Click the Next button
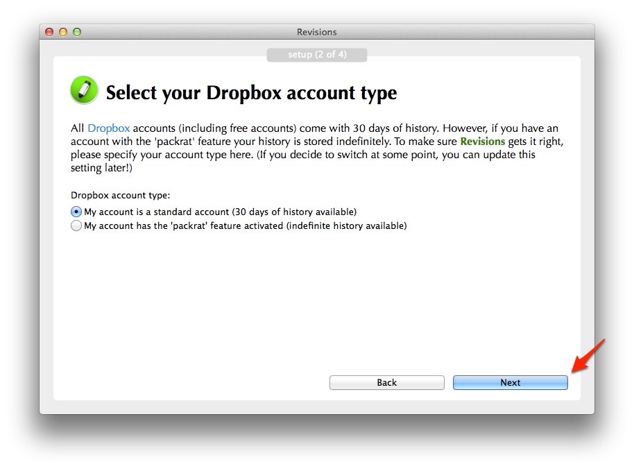Screen dimensions: 634x469 point(511,382)
